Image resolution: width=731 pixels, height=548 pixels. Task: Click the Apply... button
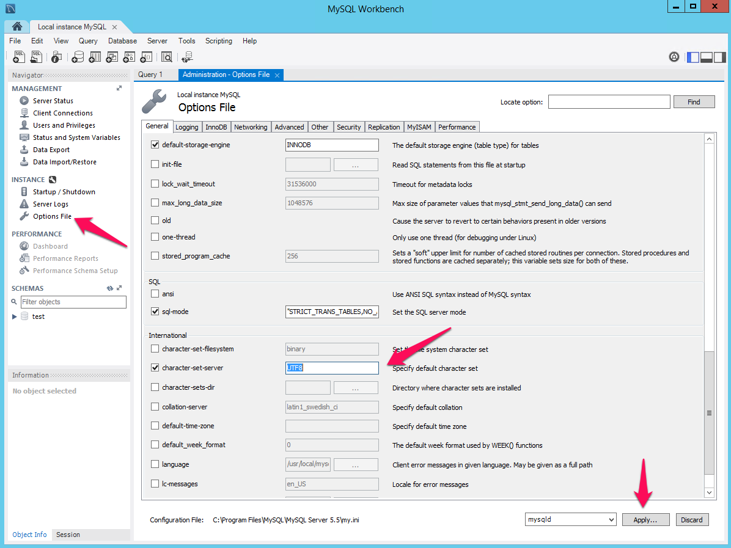coord(646,520)
